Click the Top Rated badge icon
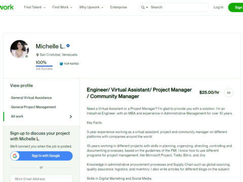The width and height of the screenshot is (243, 182). 61,64
